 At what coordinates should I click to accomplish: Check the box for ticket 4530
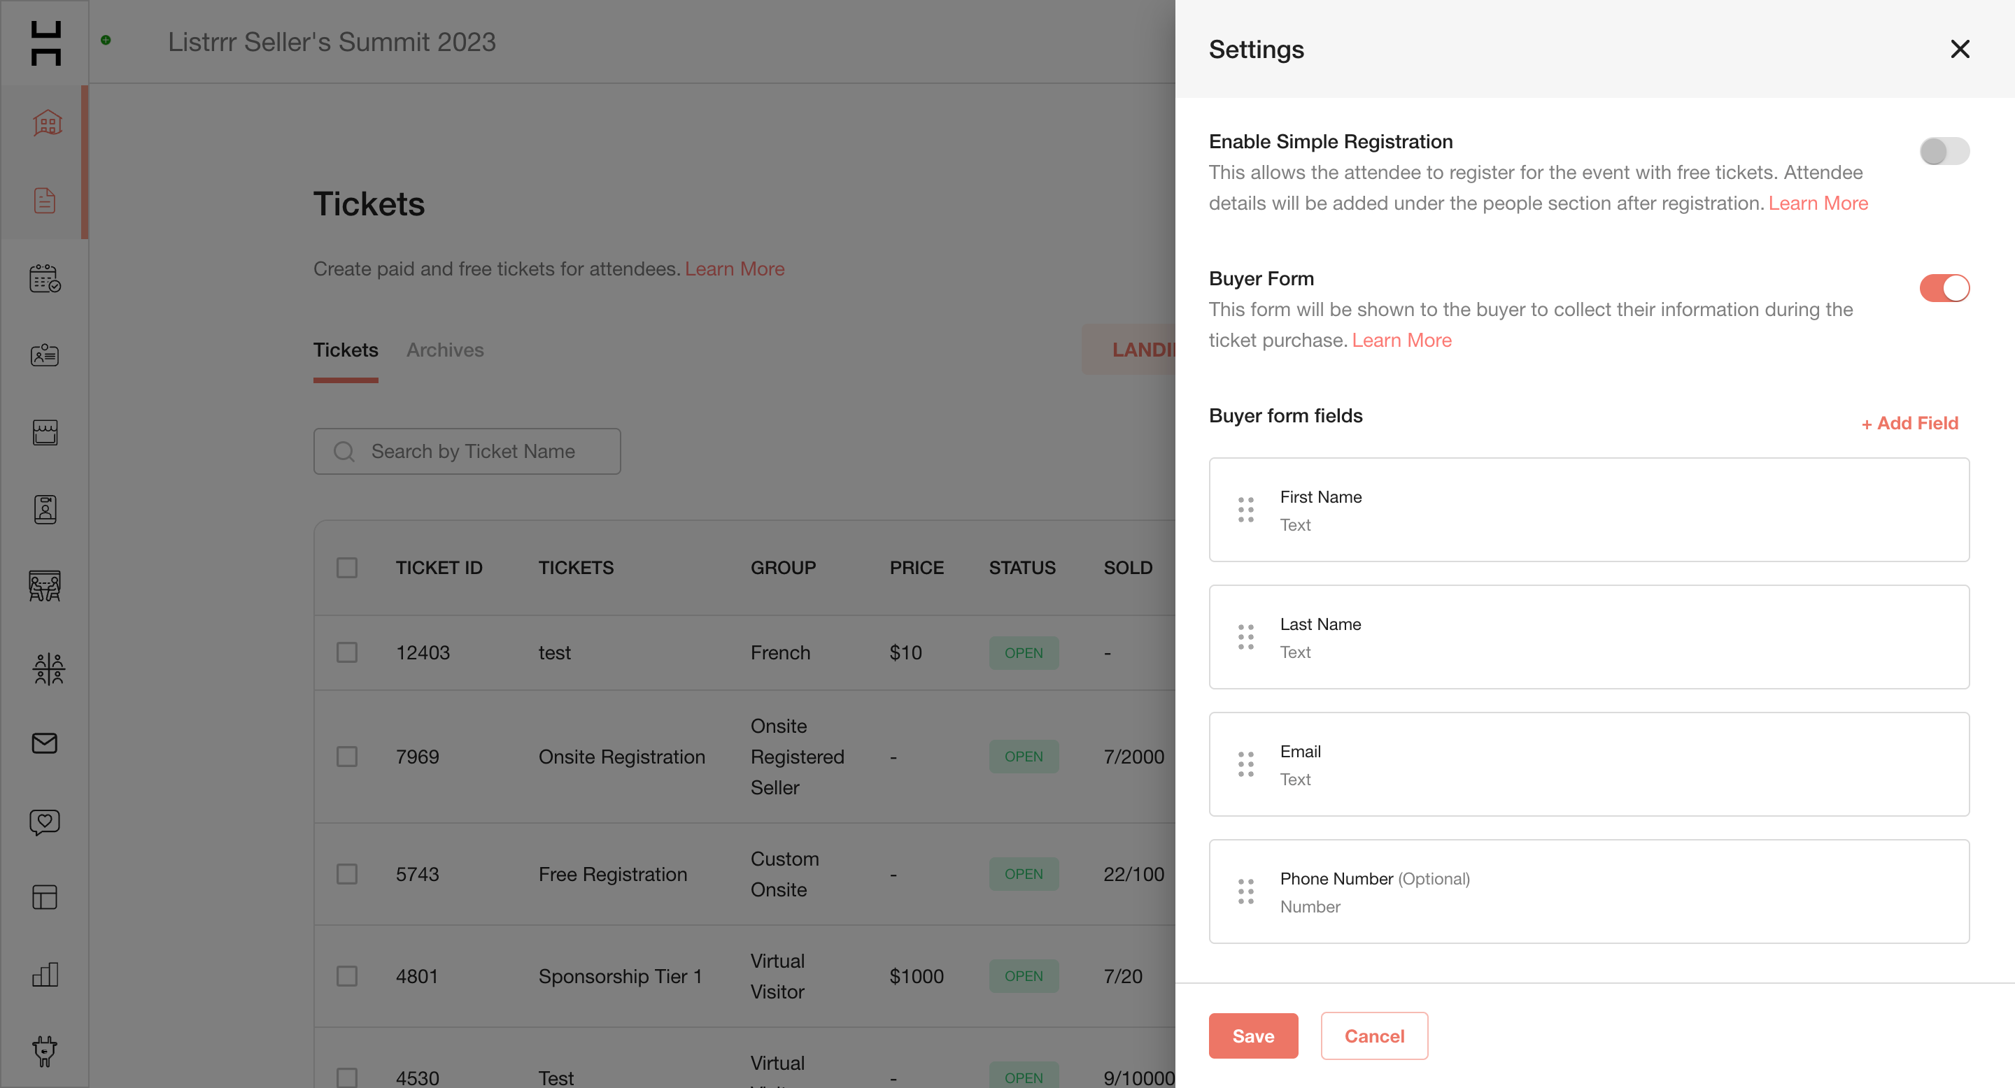(346, 1078)
